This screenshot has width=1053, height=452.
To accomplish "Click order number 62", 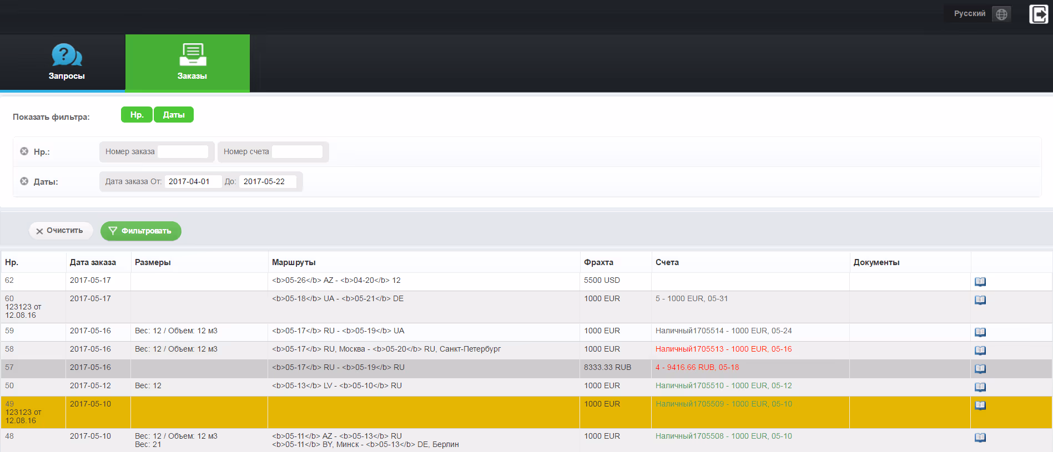I will (9, 280).
